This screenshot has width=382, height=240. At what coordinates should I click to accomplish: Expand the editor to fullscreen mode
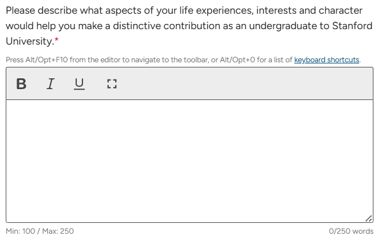[111, 84]
